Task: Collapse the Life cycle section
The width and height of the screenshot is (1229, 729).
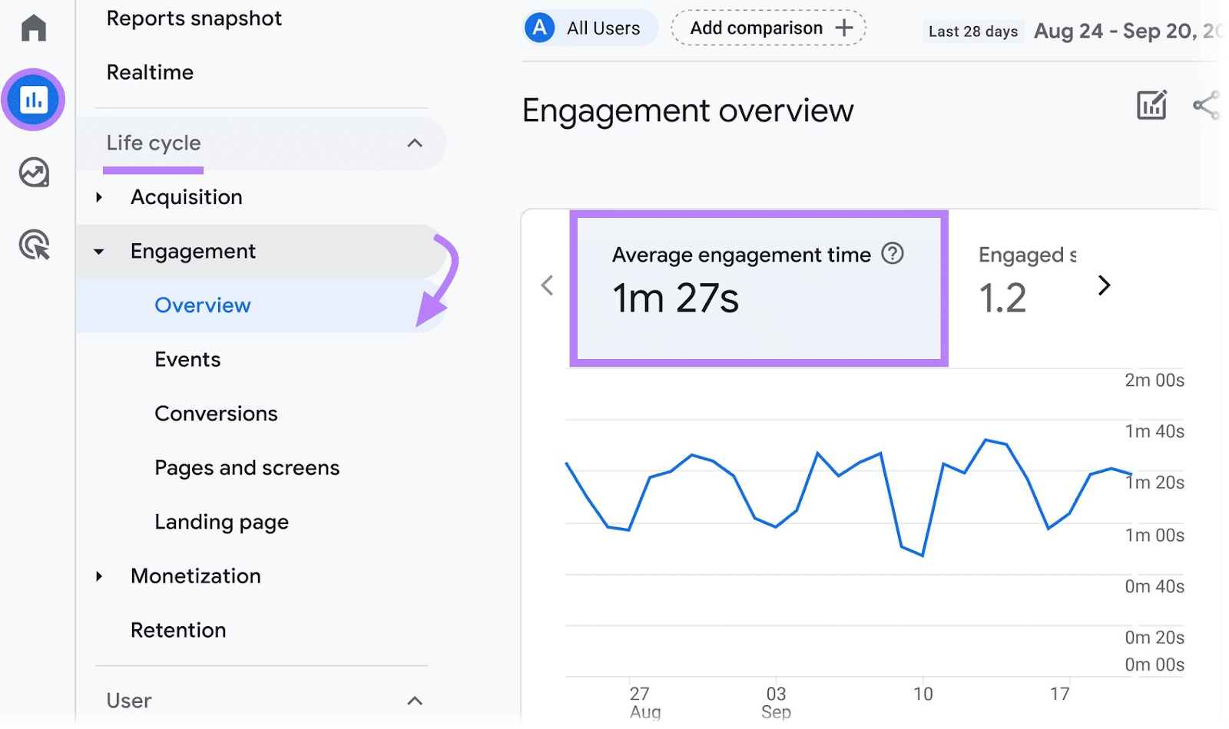Action: pos(416,143)
